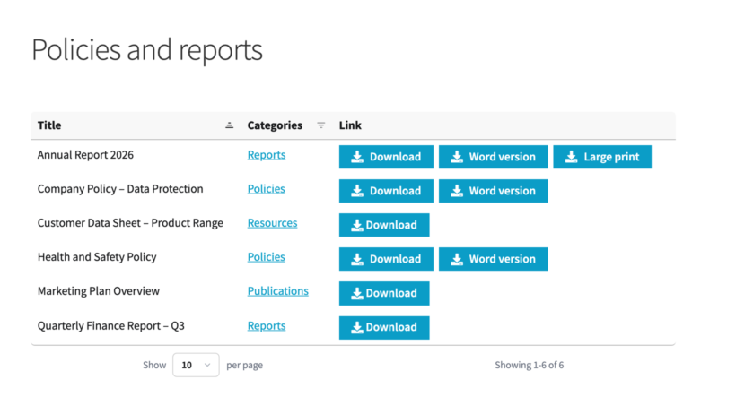Open Reports link for Quarterly Finance Report row
Image resolution: width=736 pixels, height=414 pixels.
(x=267, y=325)
